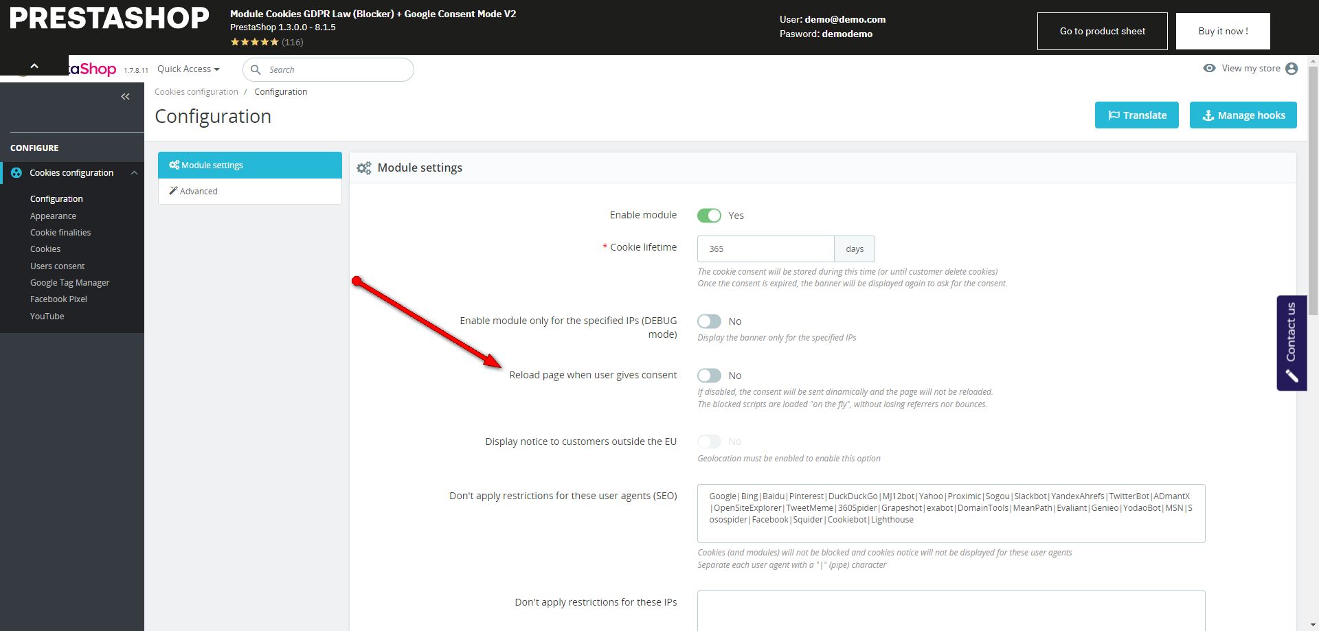This screenshot has width=1319, height=631.
Task: Open the Quick Access dropdown
Action: pyautogui.click(x=188, y=69)
